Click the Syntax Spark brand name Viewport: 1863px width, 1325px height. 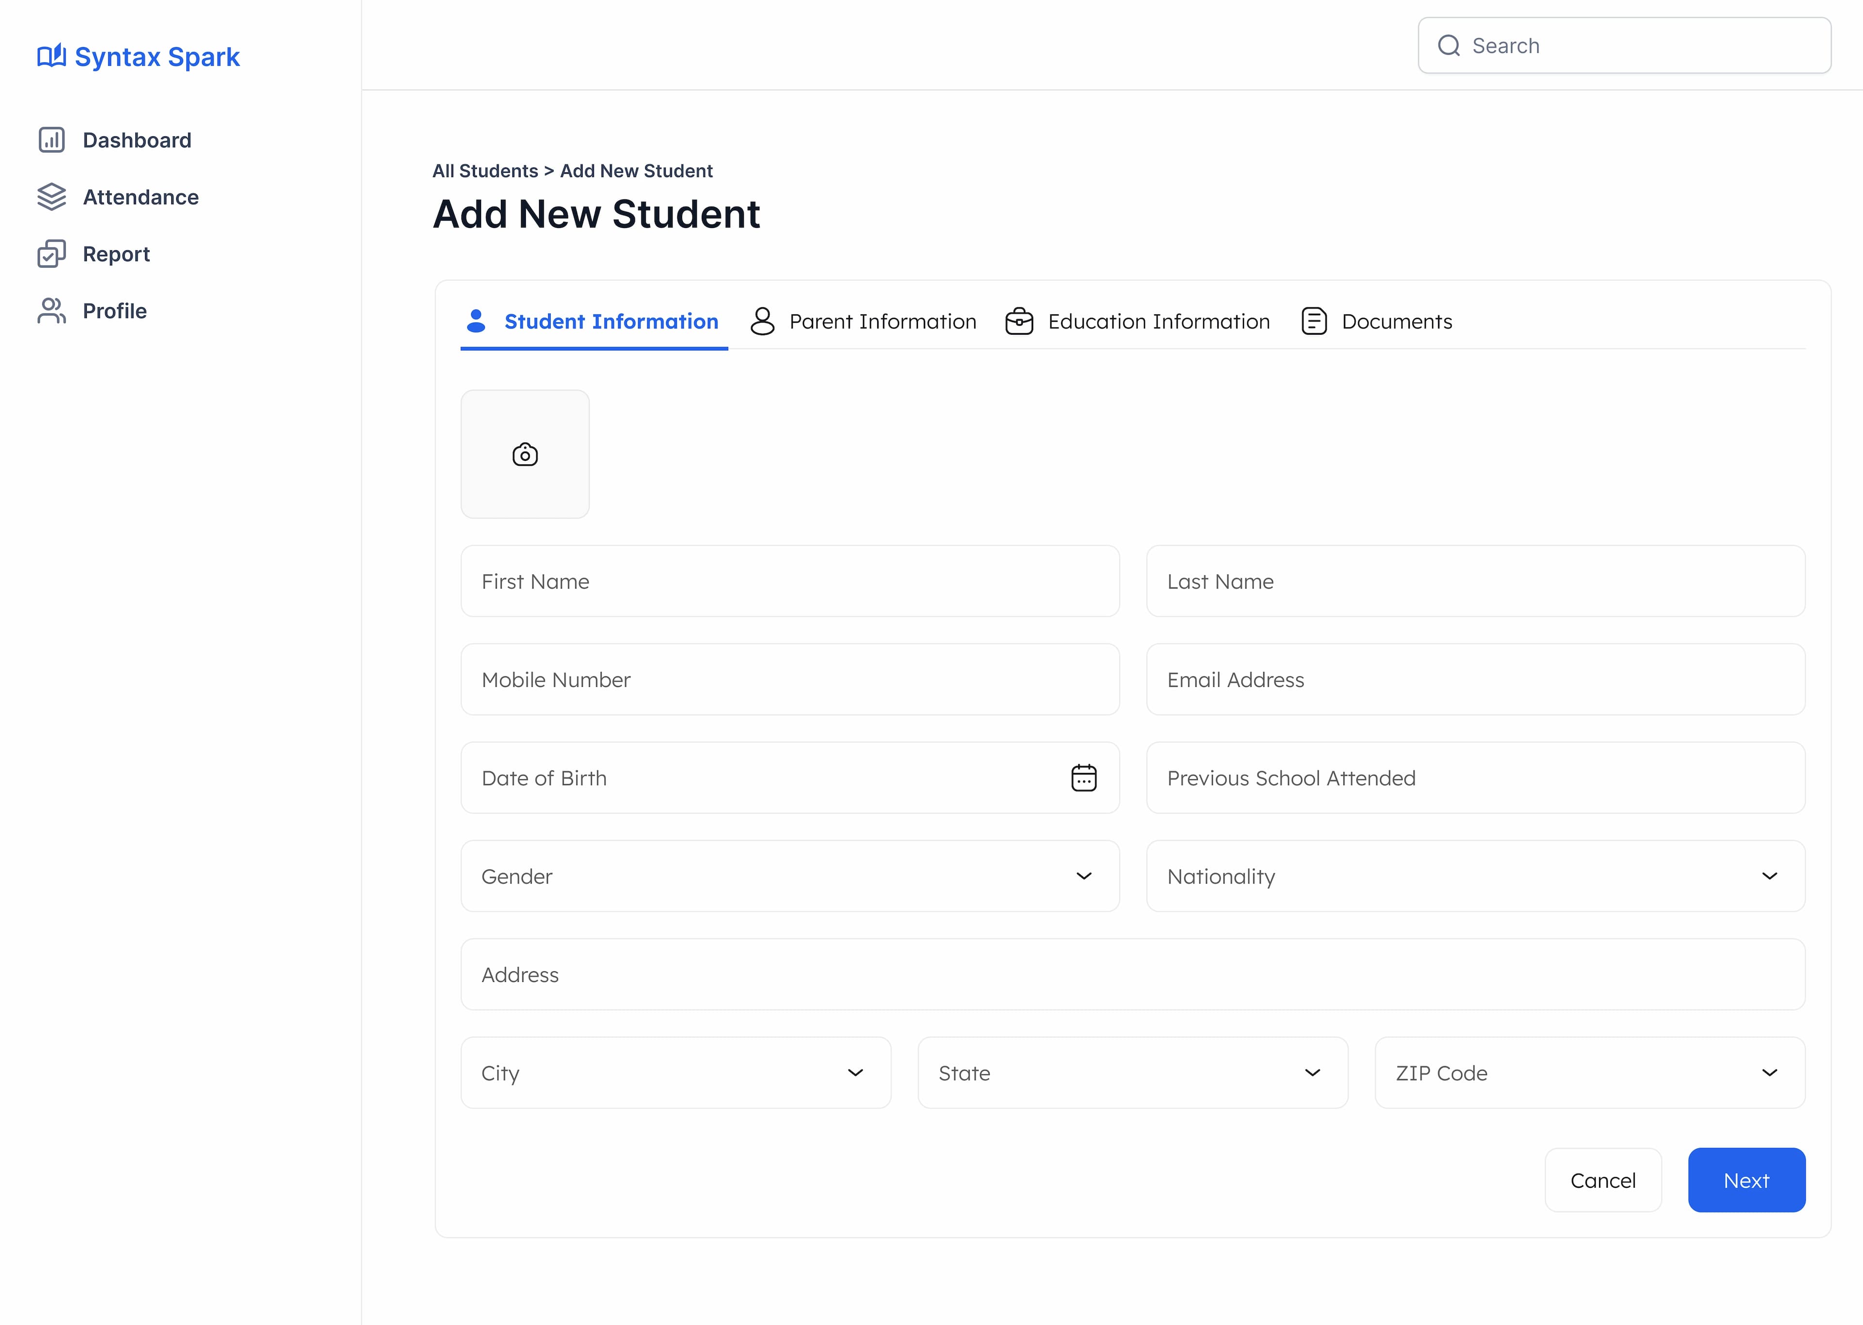click(x=157, y=56)
